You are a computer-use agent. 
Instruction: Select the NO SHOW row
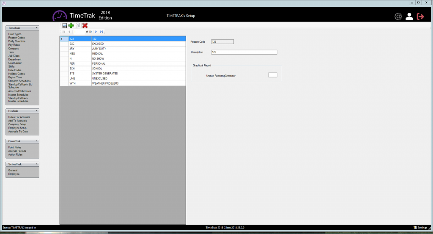123,58
